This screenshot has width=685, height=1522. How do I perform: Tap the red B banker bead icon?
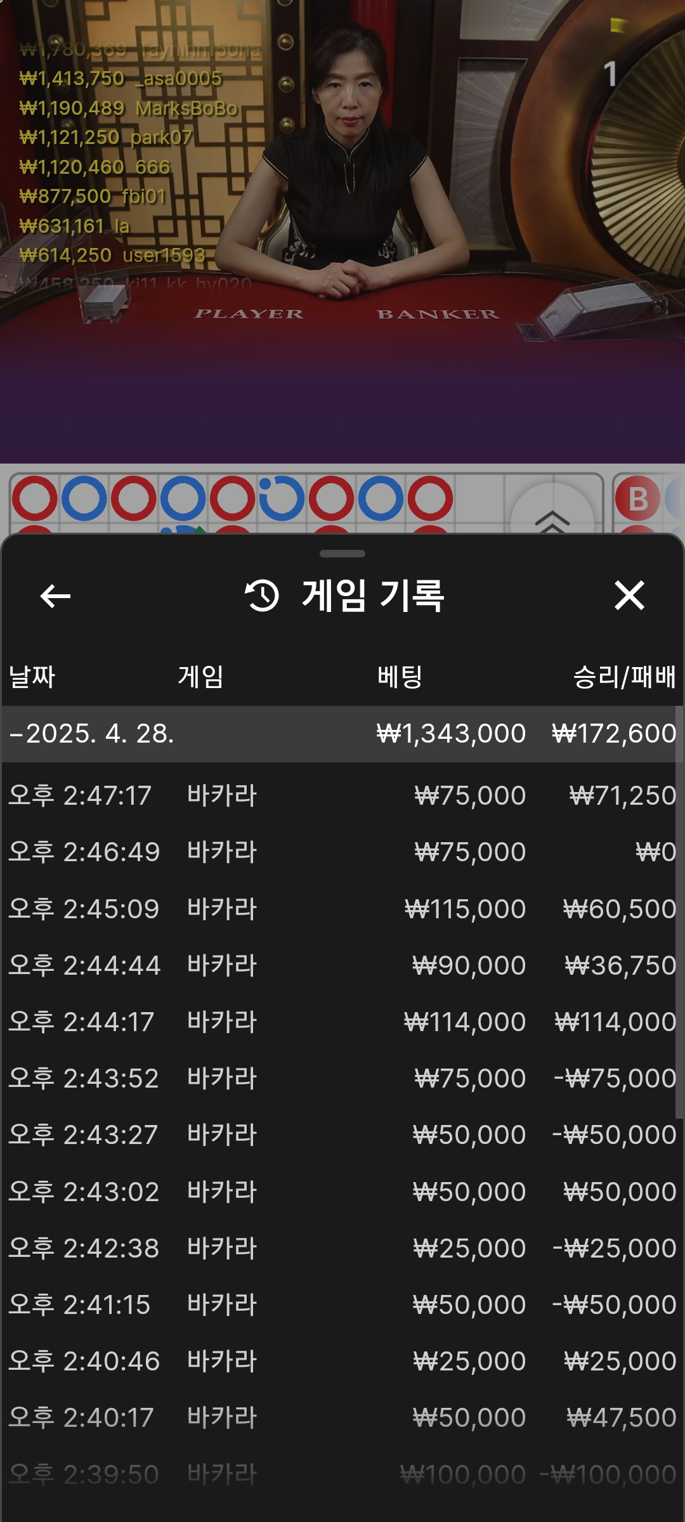pyautogui.click(x=637, y=498)
